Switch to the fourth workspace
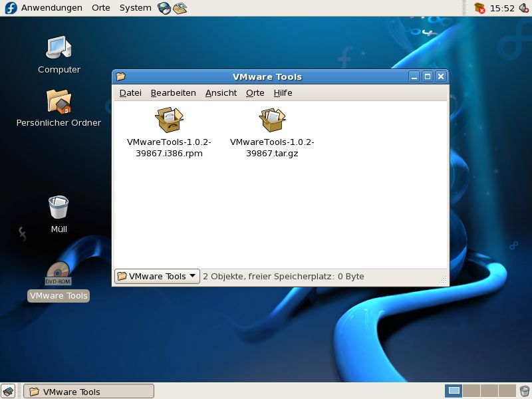The width and height of the screenshot is (532, 399). click(x=507, y=391)
